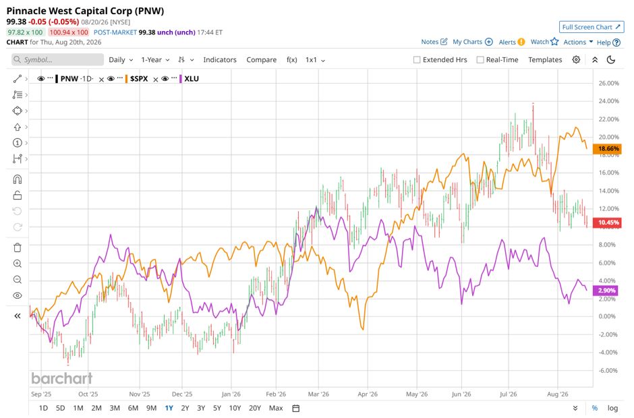Screen dimensions: 634x418
Task: Enable the Real-Time checkbox
Action: pos(480,60)
